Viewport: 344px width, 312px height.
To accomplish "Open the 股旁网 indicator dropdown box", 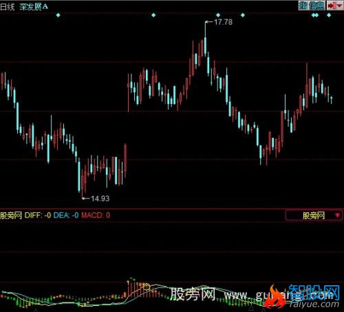I will [314, 216].
